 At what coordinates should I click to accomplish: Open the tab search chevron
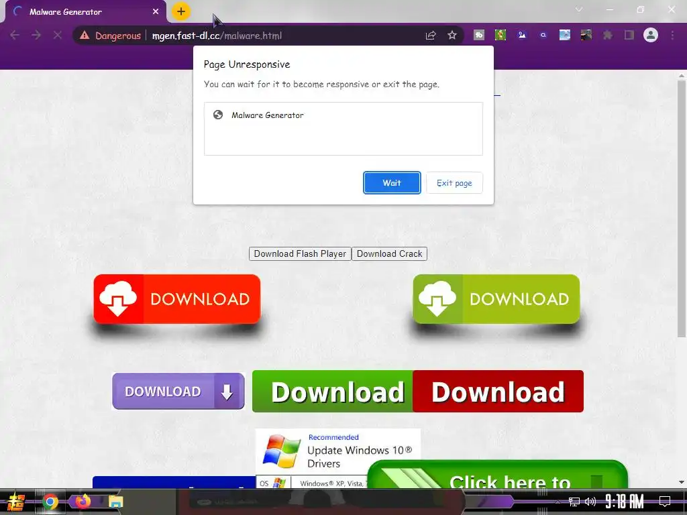579,9
